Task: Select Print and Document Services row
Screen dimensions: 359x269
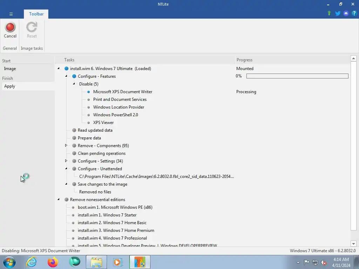Action: (120, 99)
